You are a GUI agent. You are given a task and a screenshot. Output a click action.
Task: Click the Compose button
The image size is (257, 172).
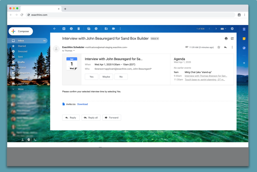click(21, 31)
